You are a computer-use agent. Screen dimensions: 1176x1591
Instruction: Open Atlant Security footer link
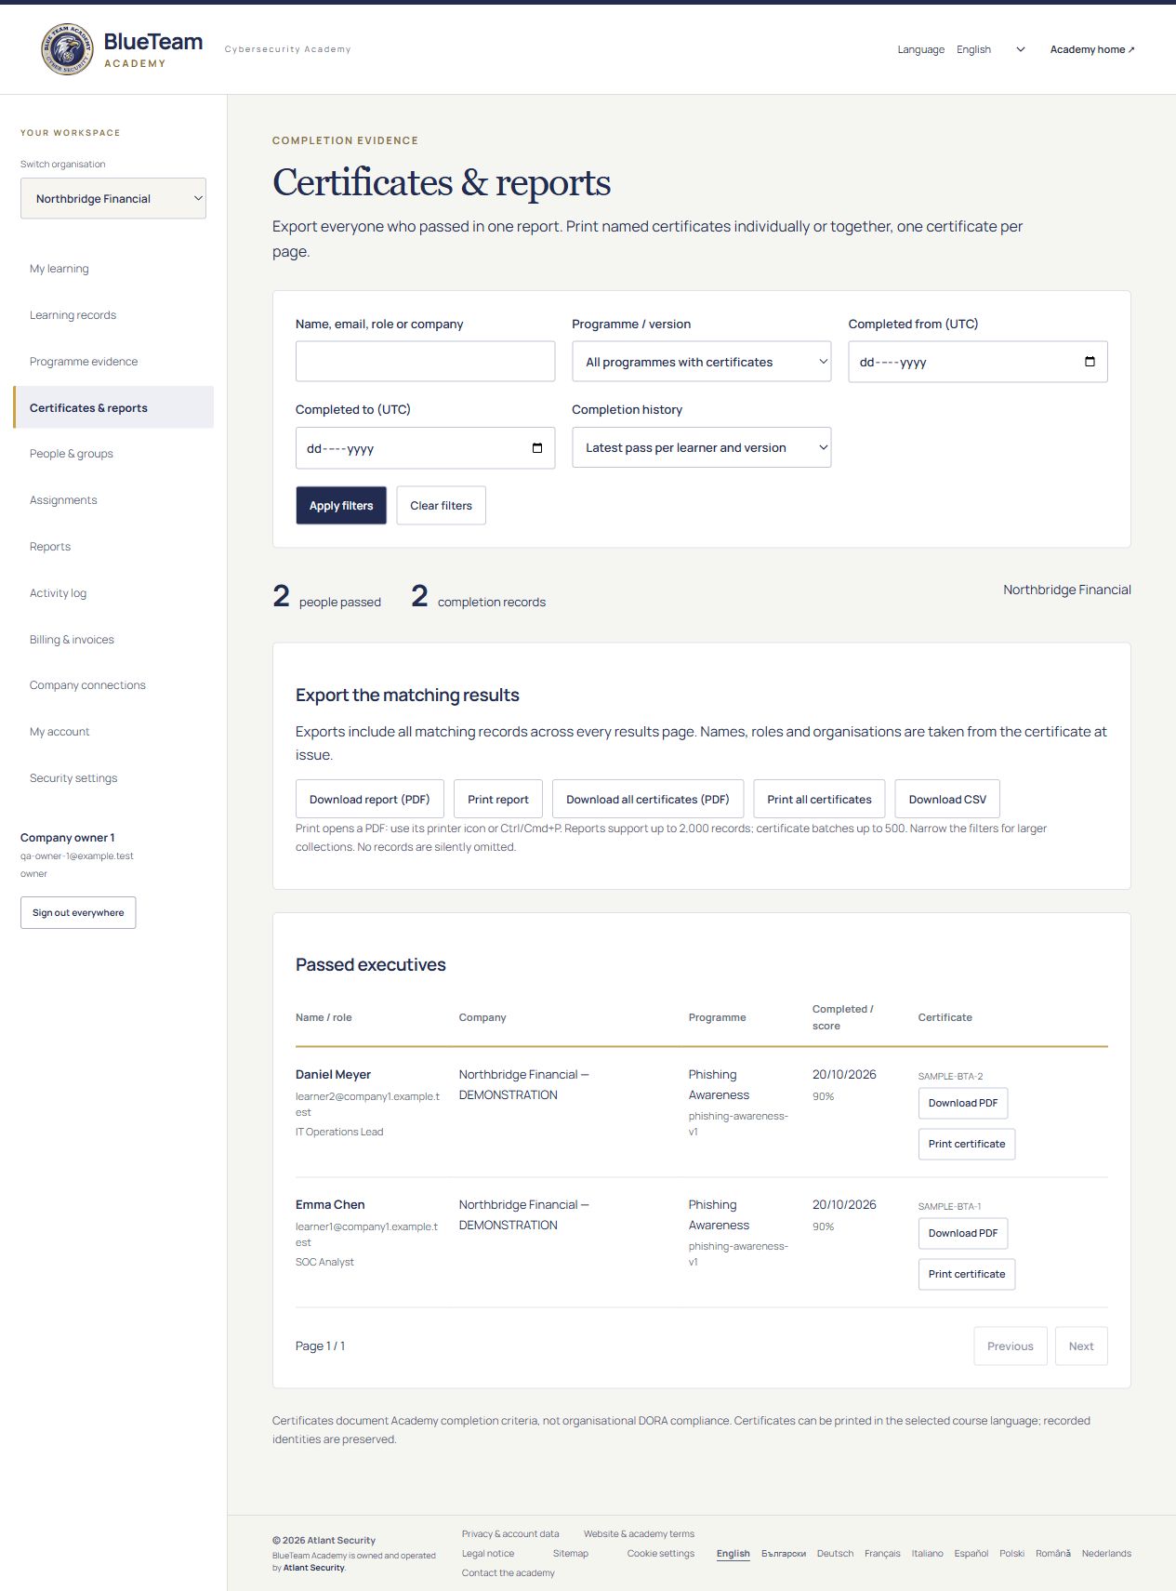tap(313, 1568)
